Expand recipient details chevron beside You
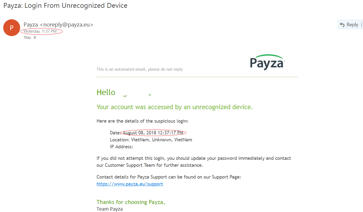This screenshot has height=212, width=363. [x=35, y=37]
